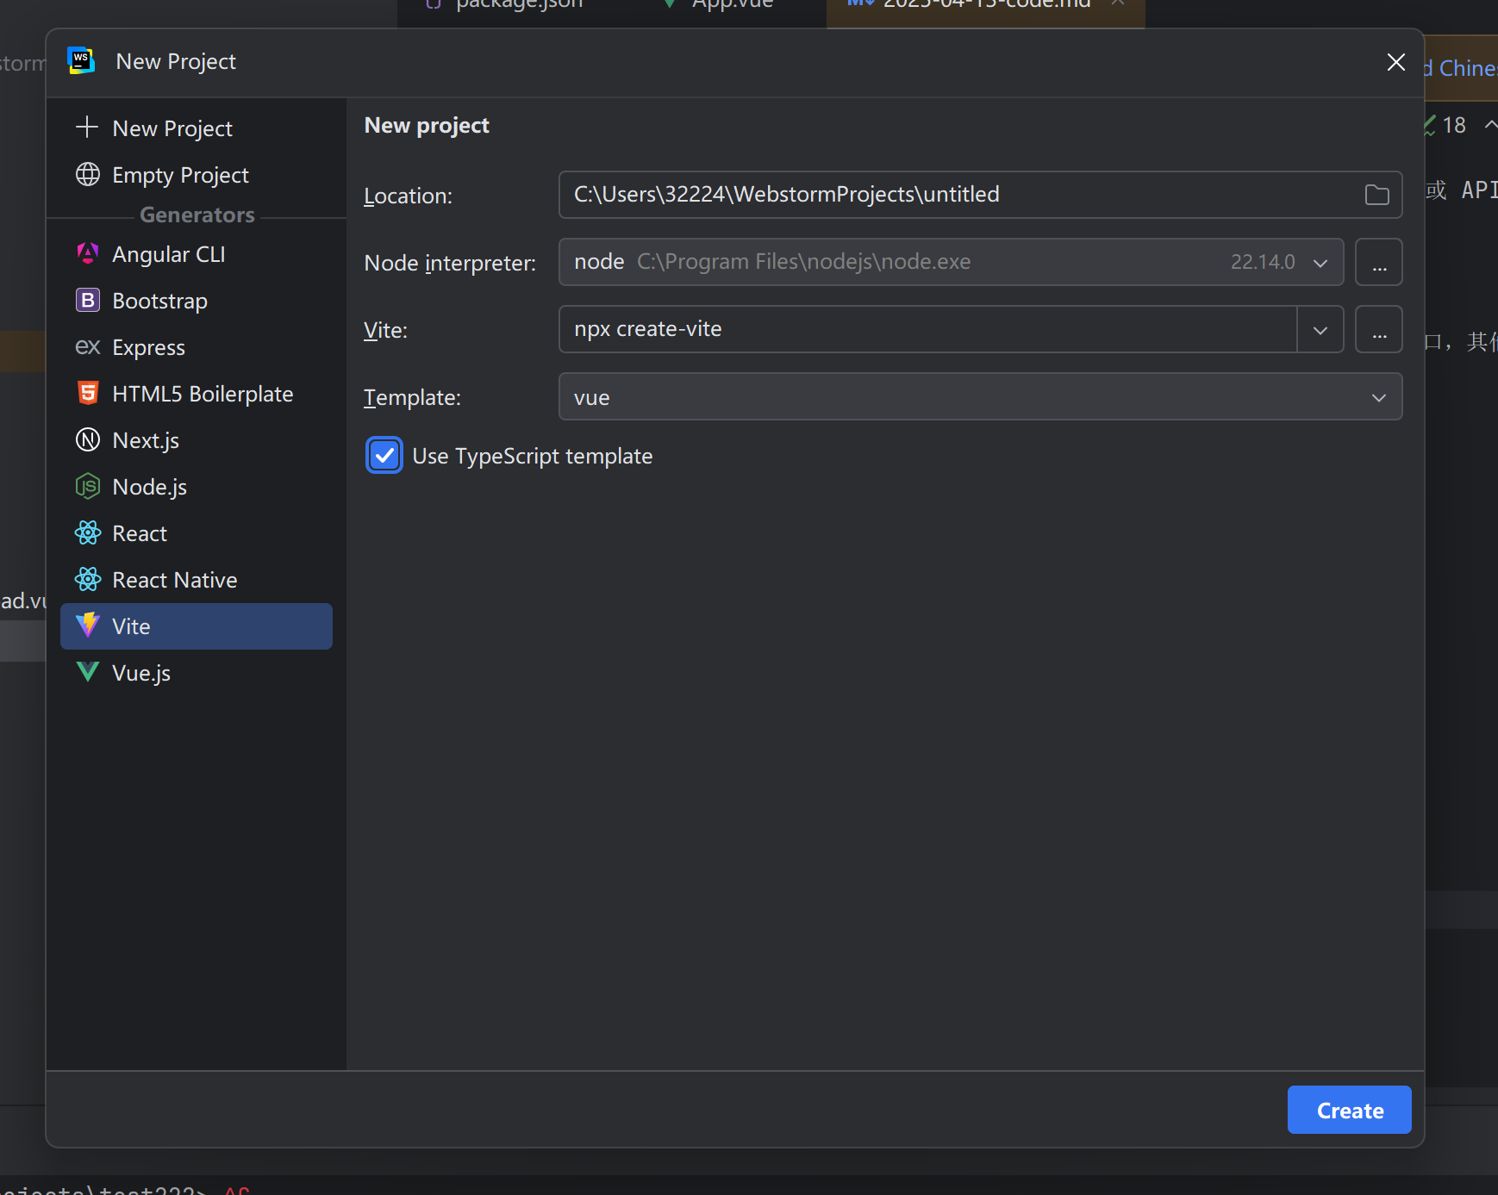Select New Project in left list

pos(172,128)
